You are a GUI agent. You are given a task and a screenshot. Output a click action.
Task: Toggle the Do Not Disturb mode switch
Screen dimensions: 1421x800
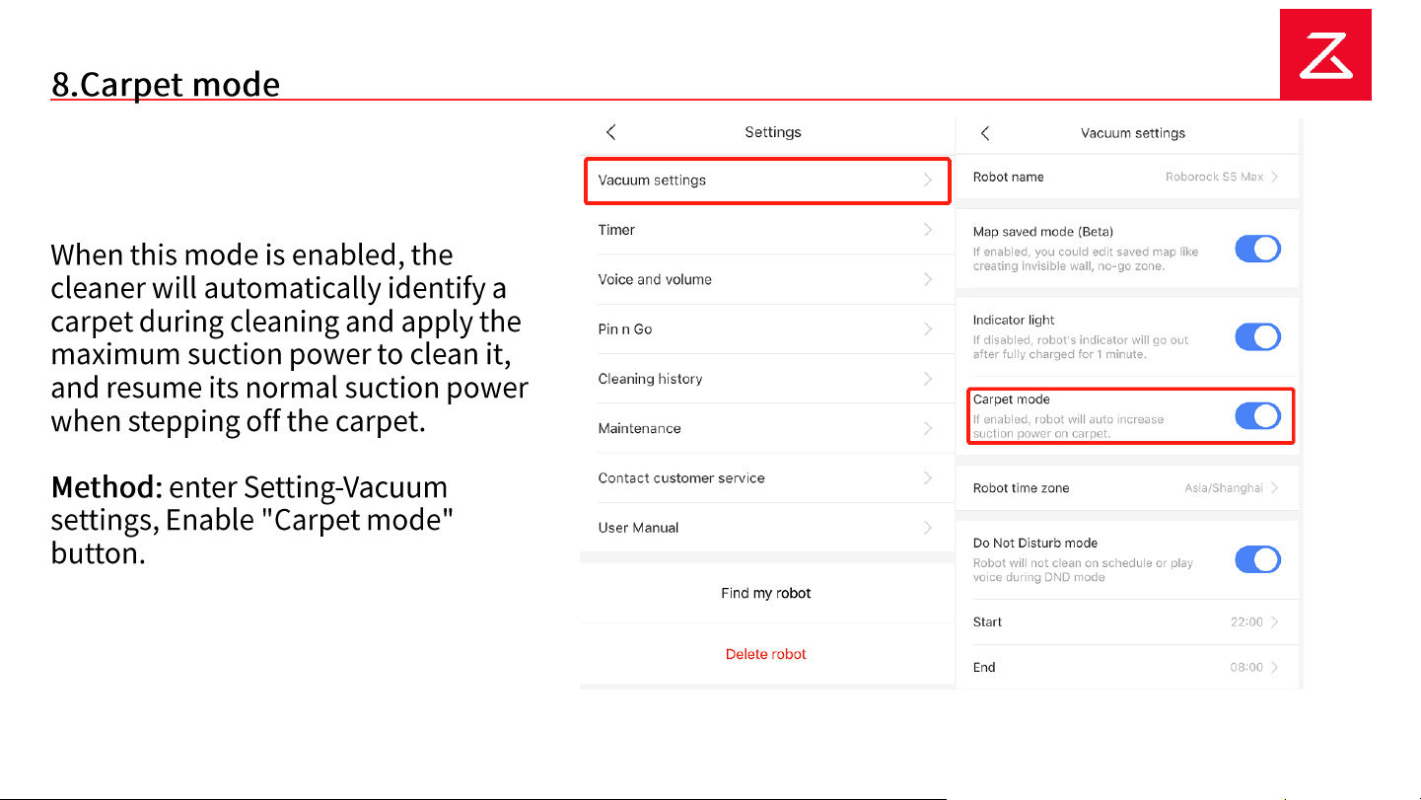1258,560
